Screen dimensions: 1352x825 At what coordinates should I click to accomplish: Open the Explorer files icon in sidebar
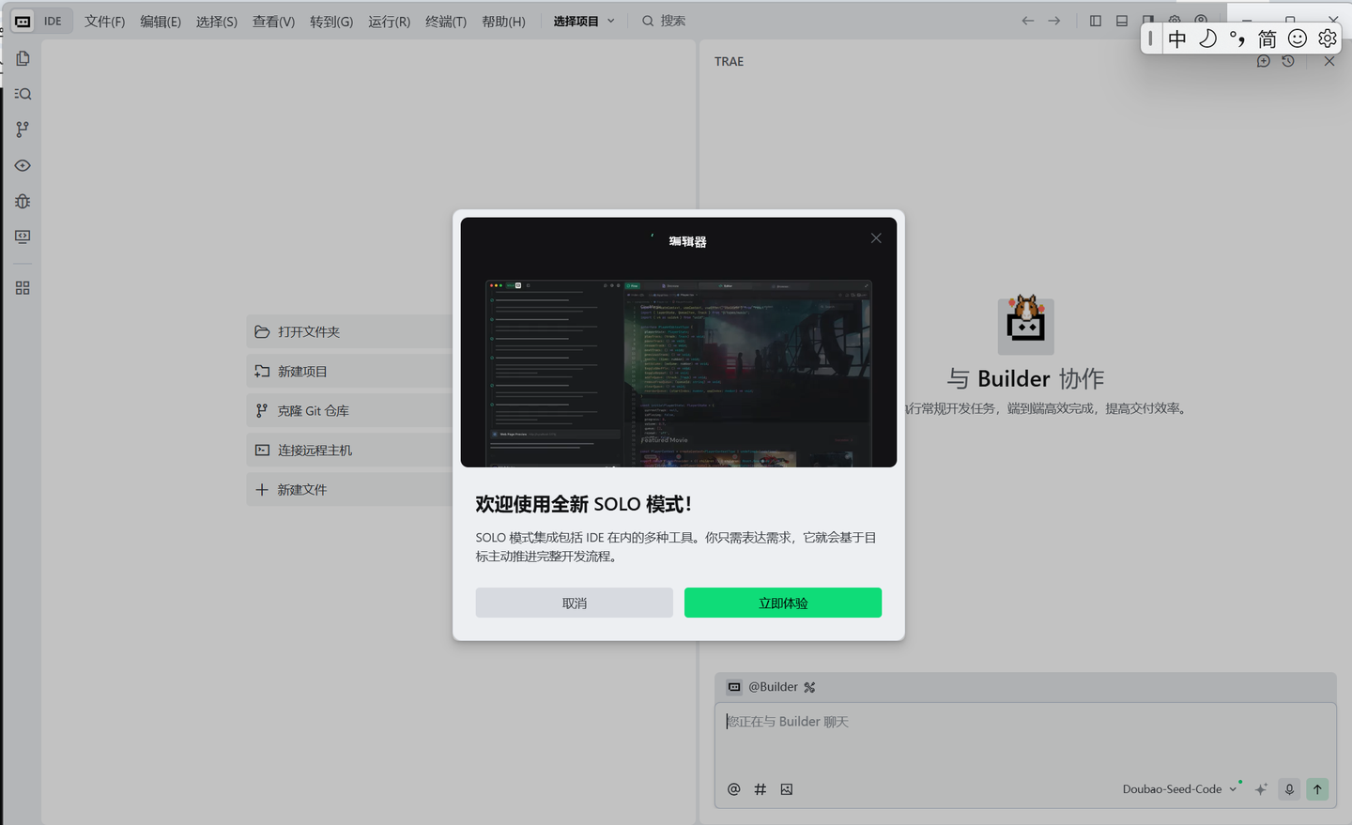click(x=23, y=58)
